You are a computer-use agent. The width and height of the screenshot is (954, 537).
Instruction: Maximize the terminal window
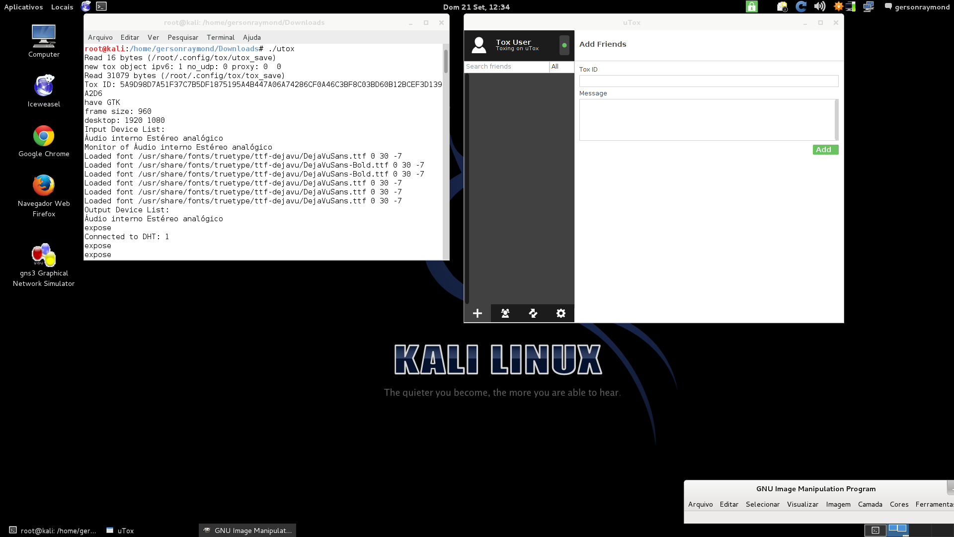click(426, 23)
